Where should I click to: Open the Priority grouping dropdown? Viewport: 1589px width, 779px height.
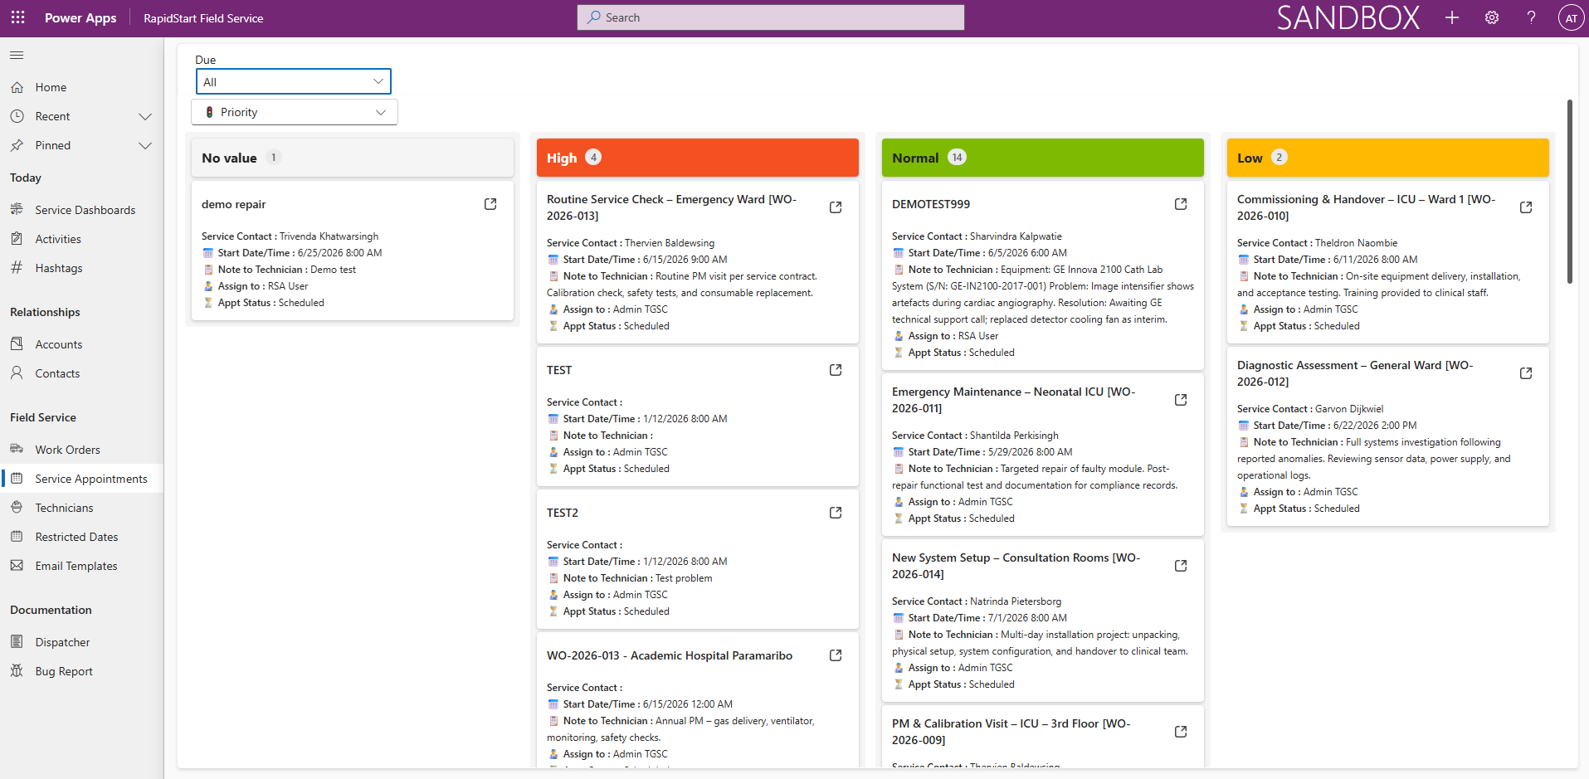click(x=295, y=112)
